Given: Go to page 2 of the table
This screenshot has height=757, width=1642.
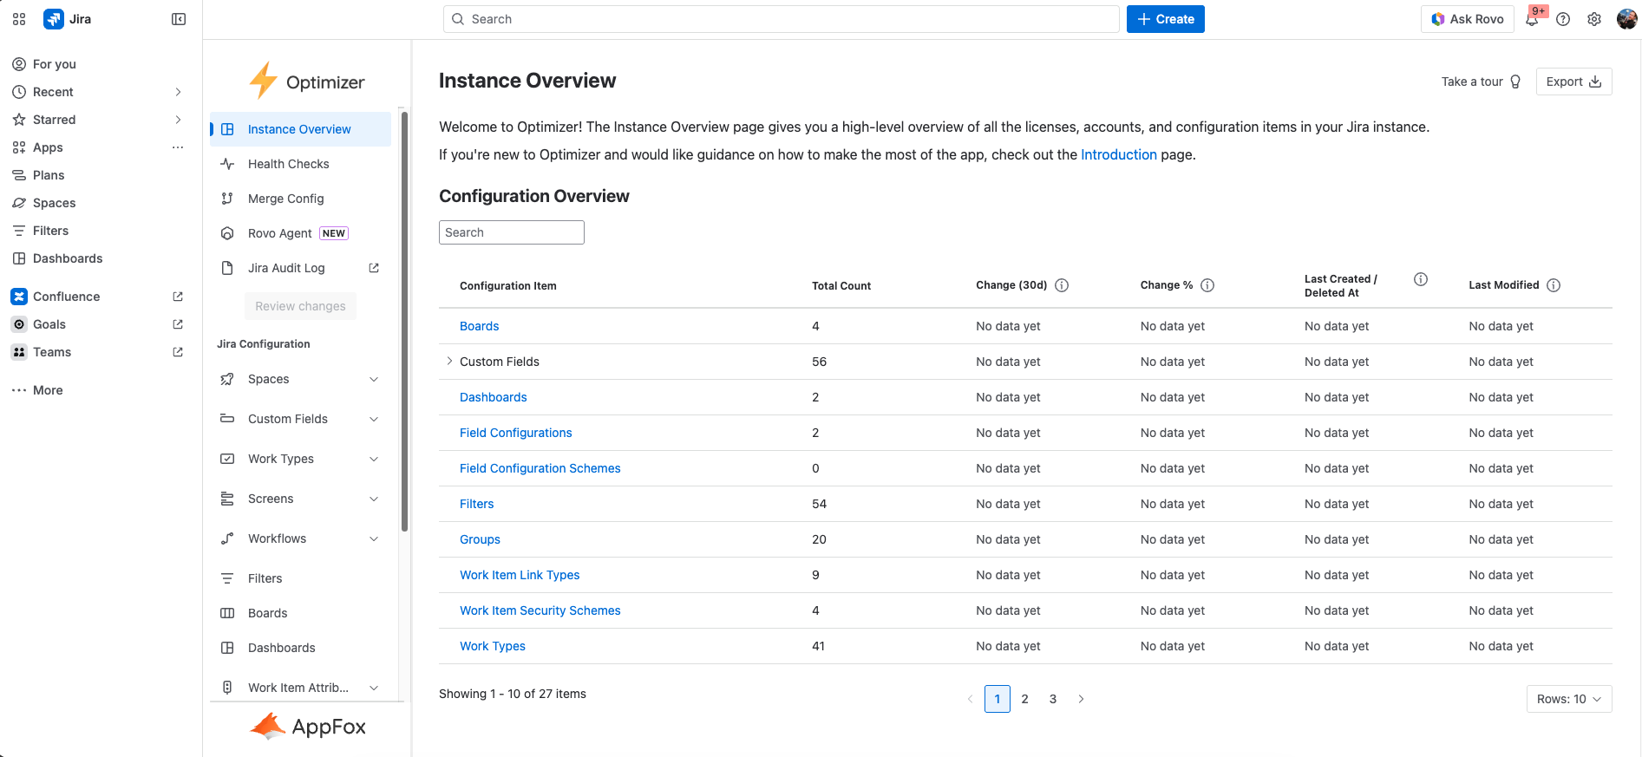Looking at the screenshot, I should click(1024, 699).
